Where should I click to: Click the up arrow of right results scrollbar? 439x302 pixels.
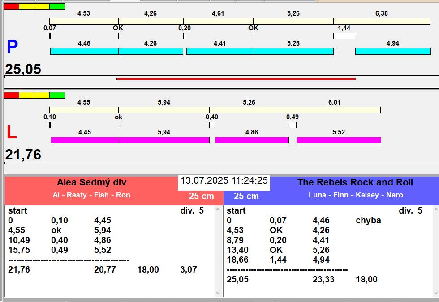[x=436, y=209]
